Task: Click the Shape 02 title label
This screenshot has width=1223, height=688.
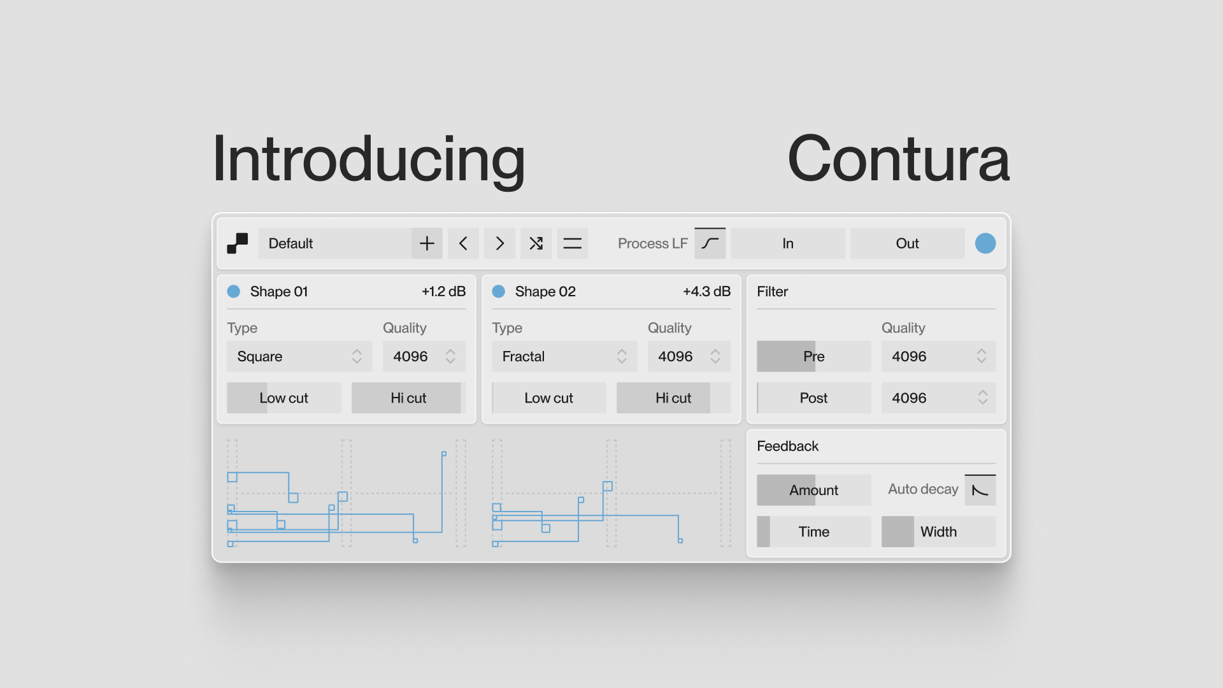Action: pyautogui.click(x=545, y=291)
